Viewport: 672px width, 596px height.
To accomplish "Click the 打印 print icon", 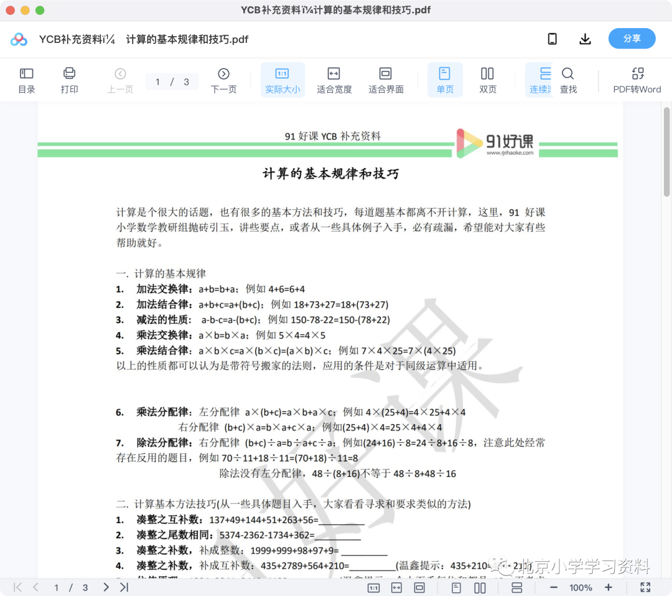I will (69, 81).
